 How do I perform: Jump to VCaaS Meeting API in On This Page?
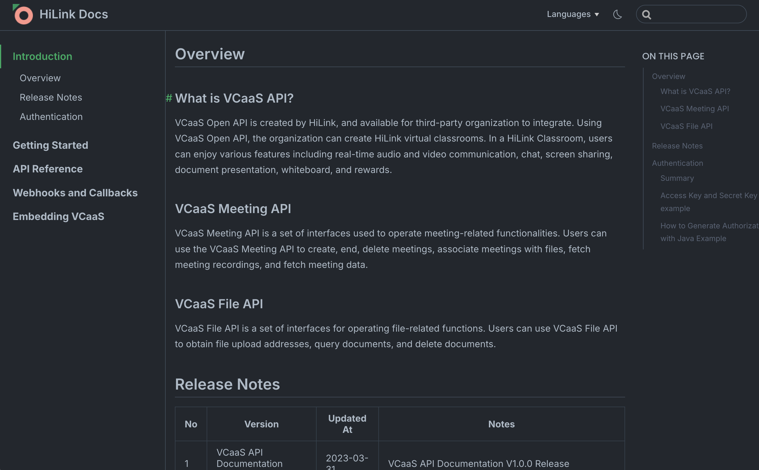pos(695,109)
